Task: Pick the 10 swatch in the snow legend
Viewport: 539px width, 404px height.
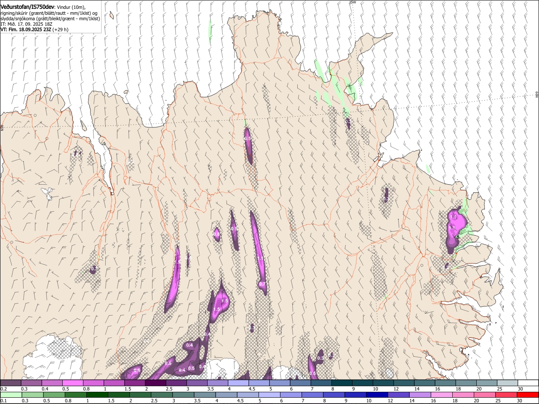Action: tap(384, 382)
